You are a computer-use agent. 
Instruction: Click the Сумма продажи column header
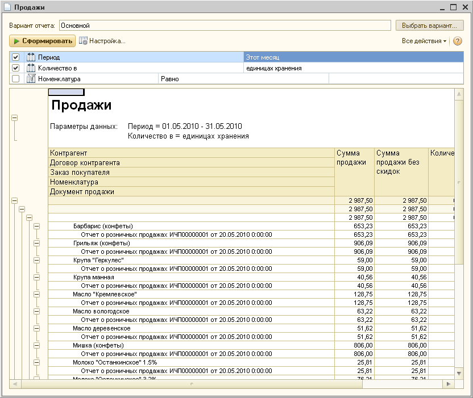pos(354,172)
